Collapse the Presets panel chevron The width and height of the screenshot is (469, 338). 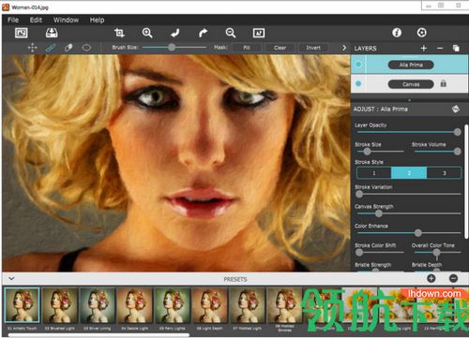pos(11,278)
